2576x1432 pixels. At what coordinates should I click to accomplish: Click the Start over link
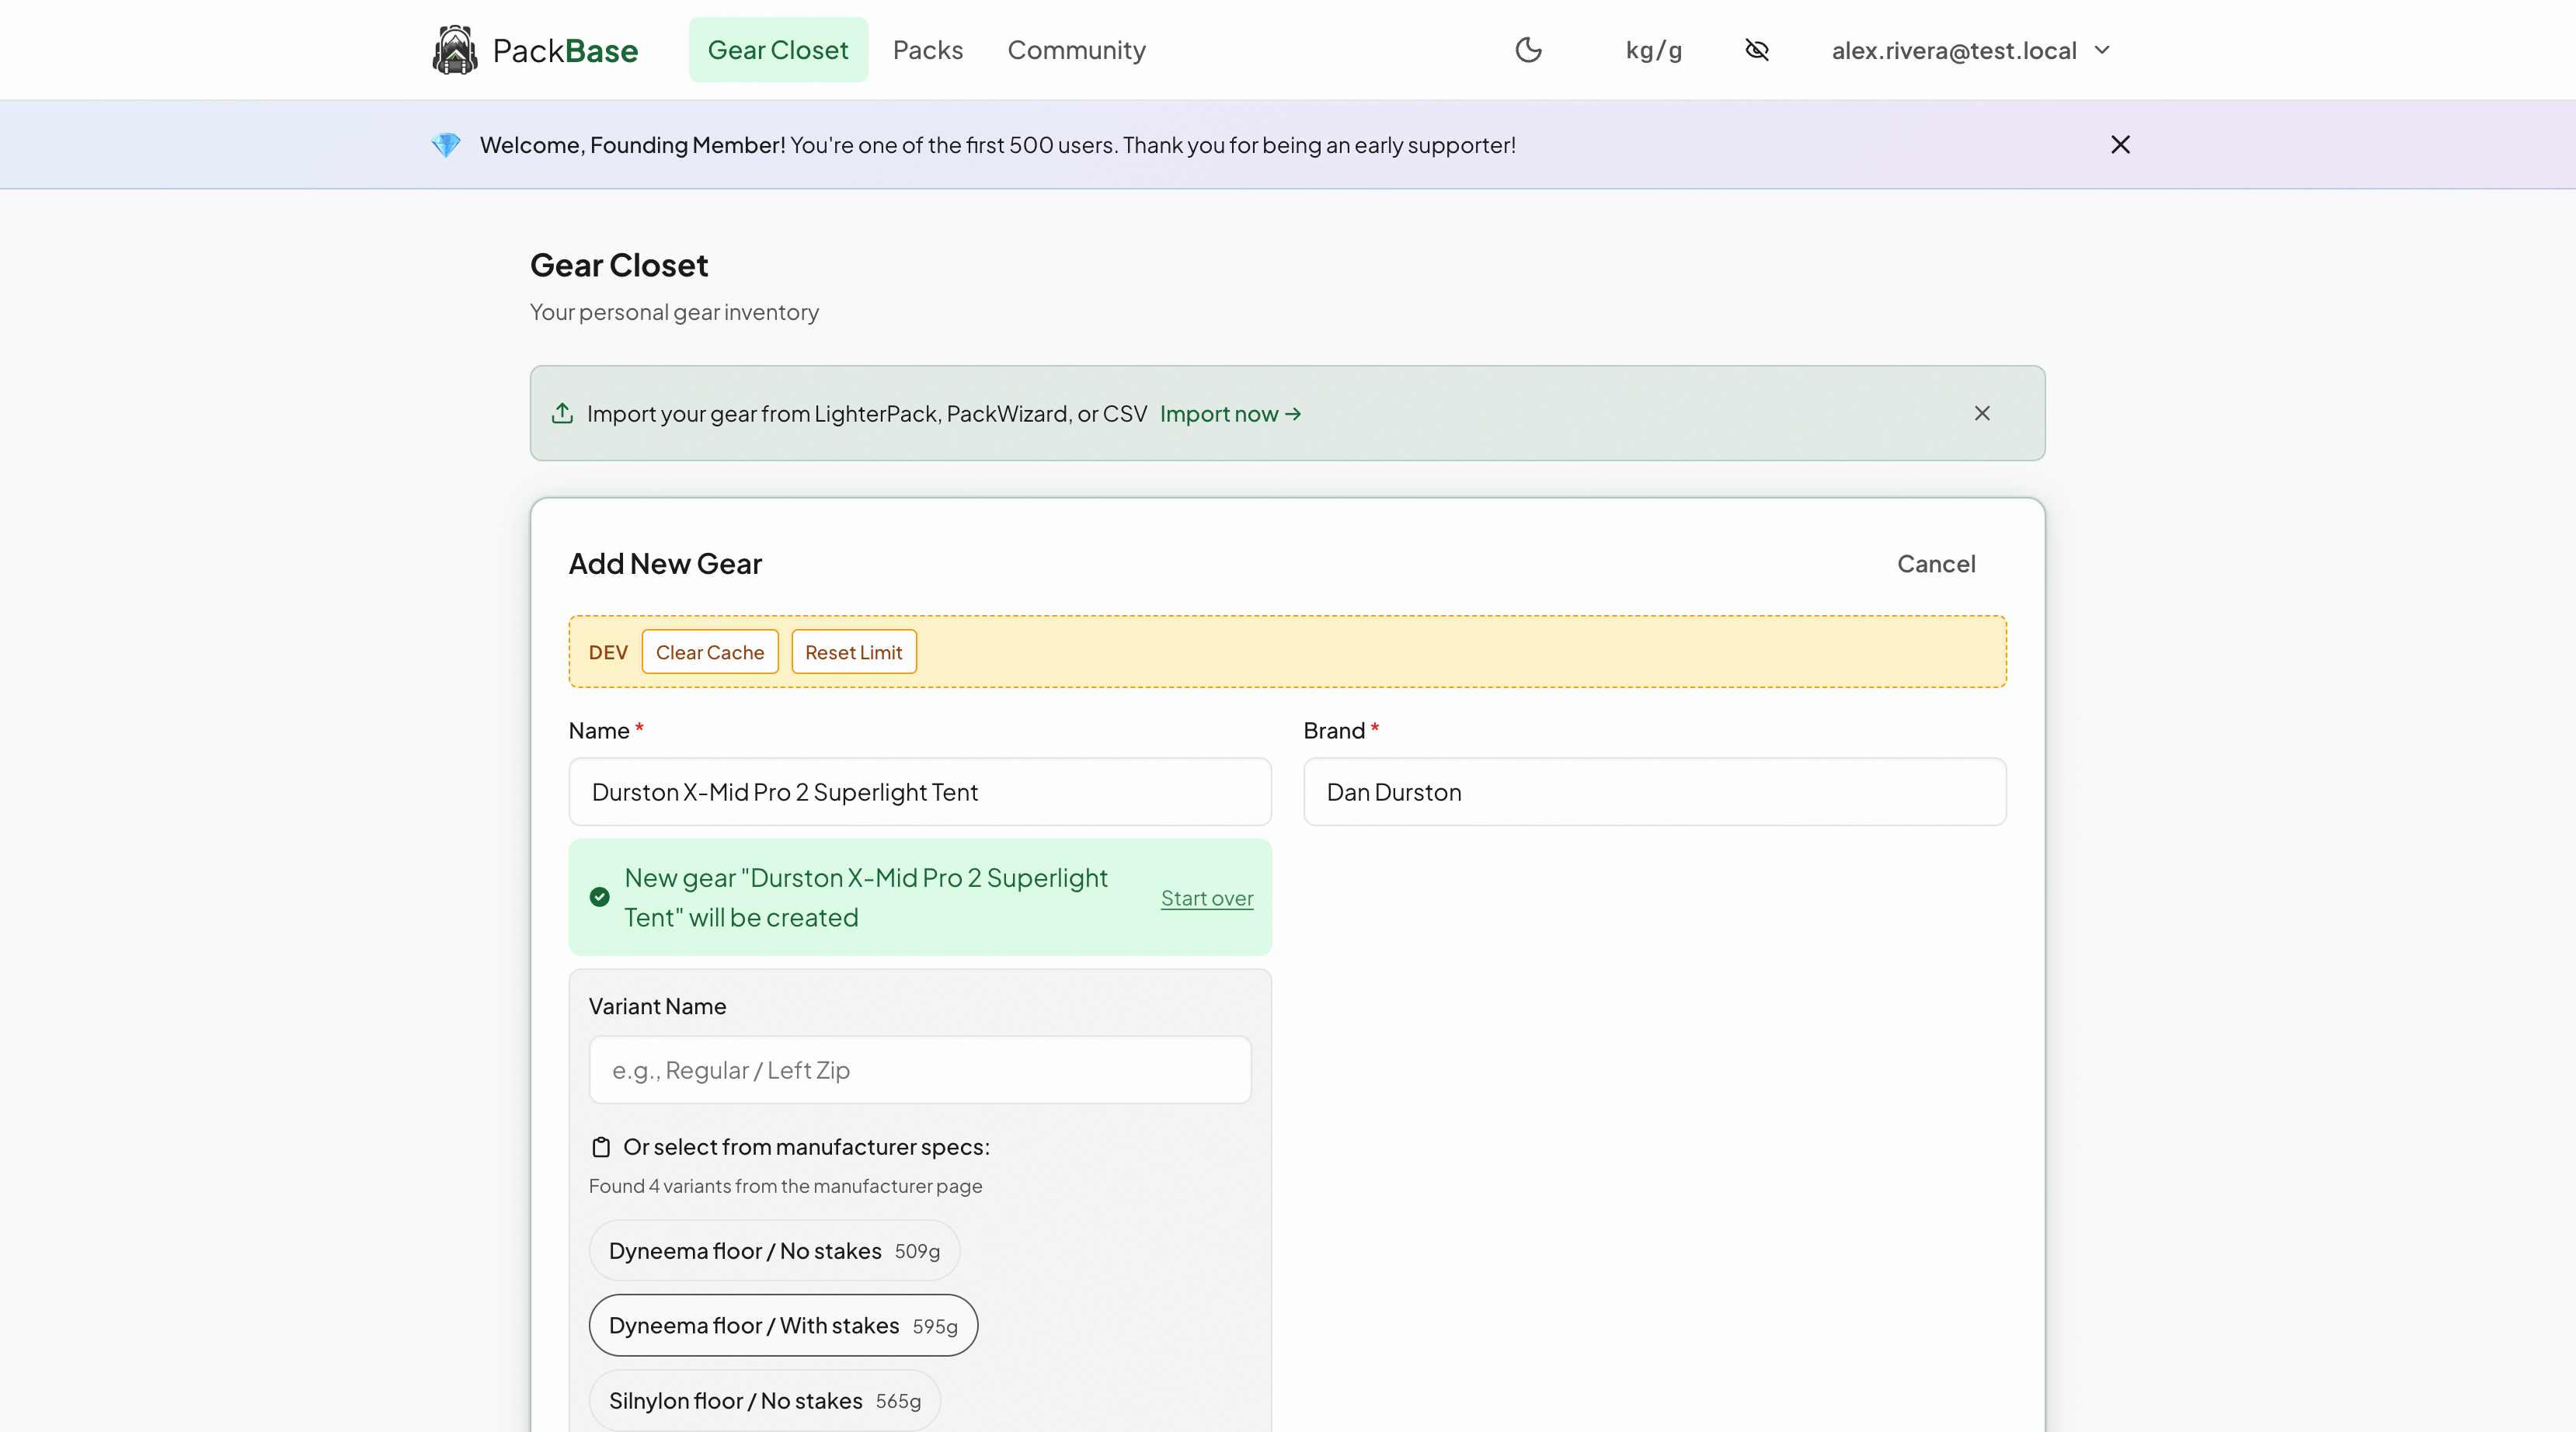click(x=1207, y=898)
